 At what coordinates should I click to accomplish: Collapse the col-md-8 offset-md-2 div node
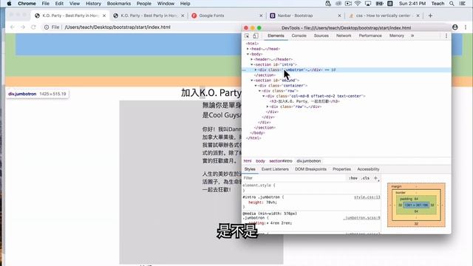264,96
